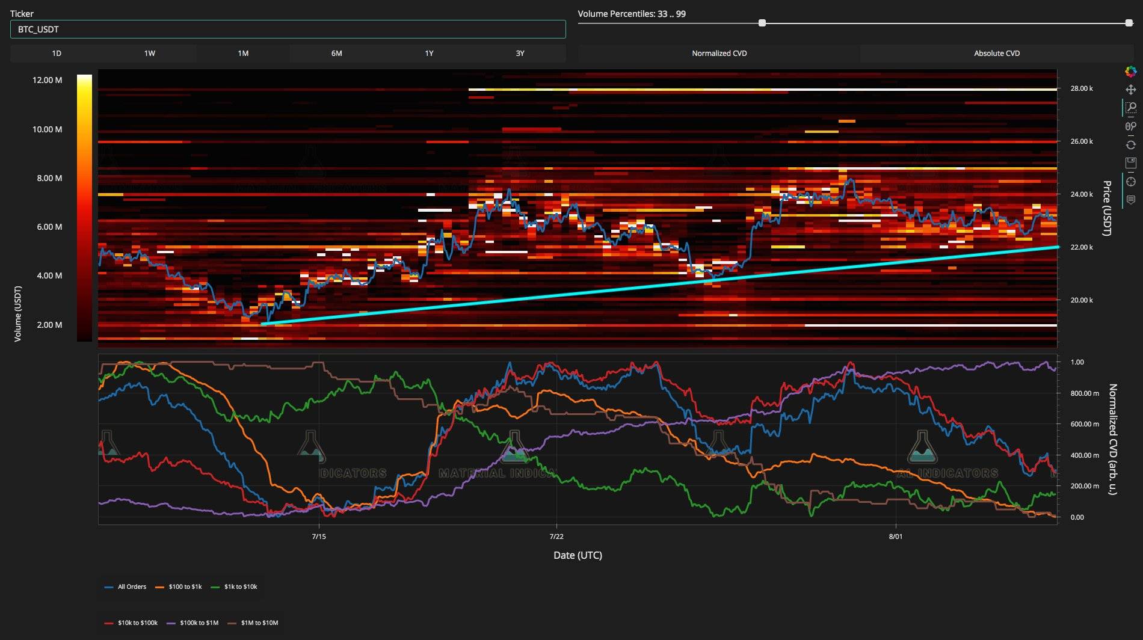
Task: Toggle $100k to $1M legend series
Action: 193,623
